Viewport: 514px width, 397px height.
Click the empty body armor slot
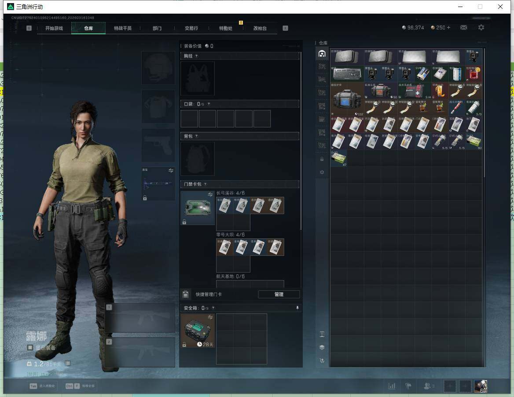pyautogui.click(x=158, y=107)
